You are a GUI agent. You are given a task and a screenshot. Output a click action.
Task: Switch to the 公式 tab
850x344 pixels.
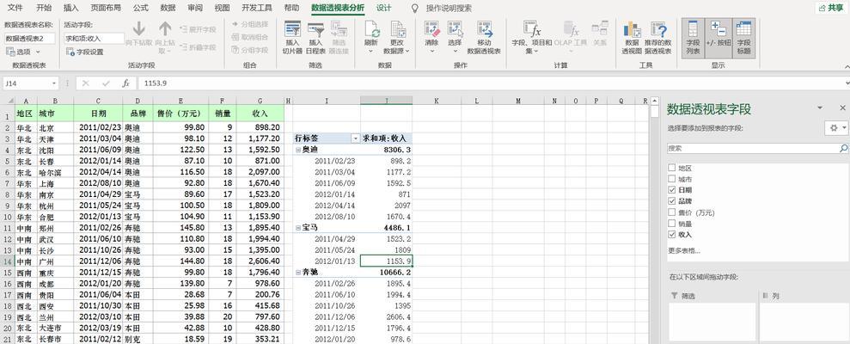pos(140,8)
